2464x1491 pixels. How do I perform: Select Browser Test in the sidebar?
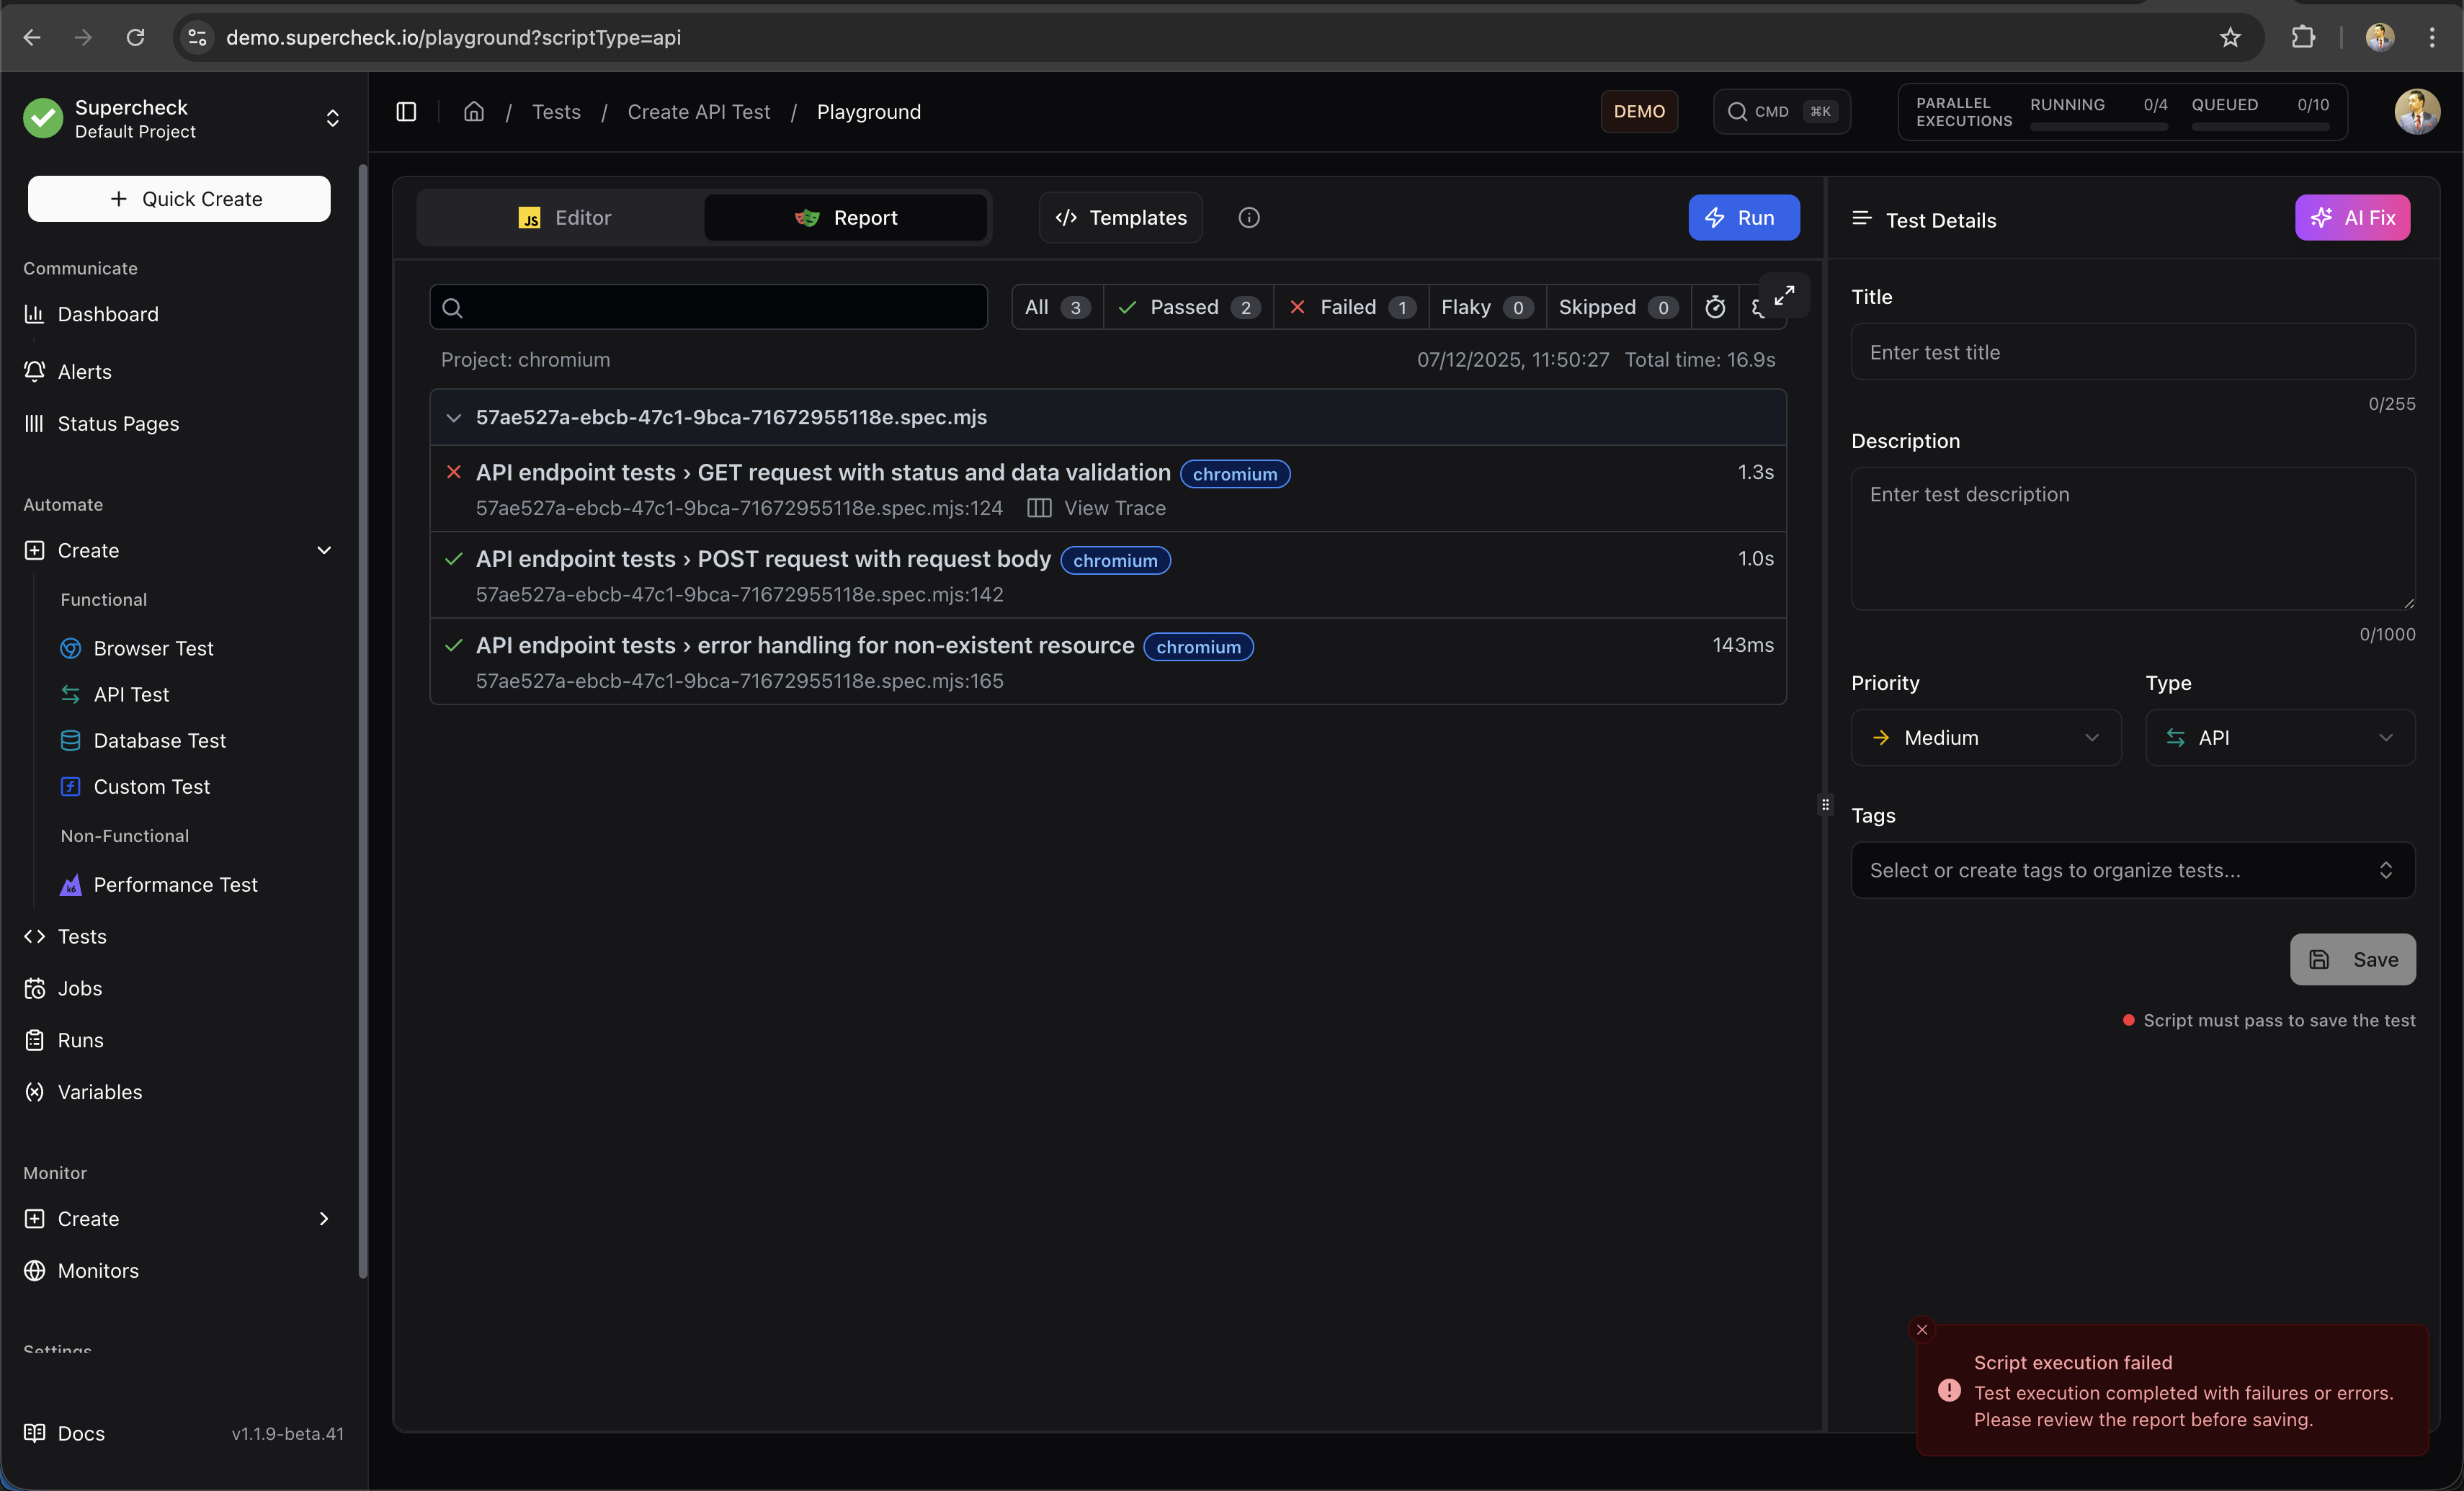click(x=153, y=647)
